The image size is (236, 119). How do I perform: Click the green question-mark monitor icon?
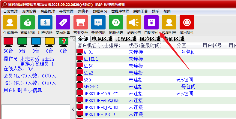(64, 42)
